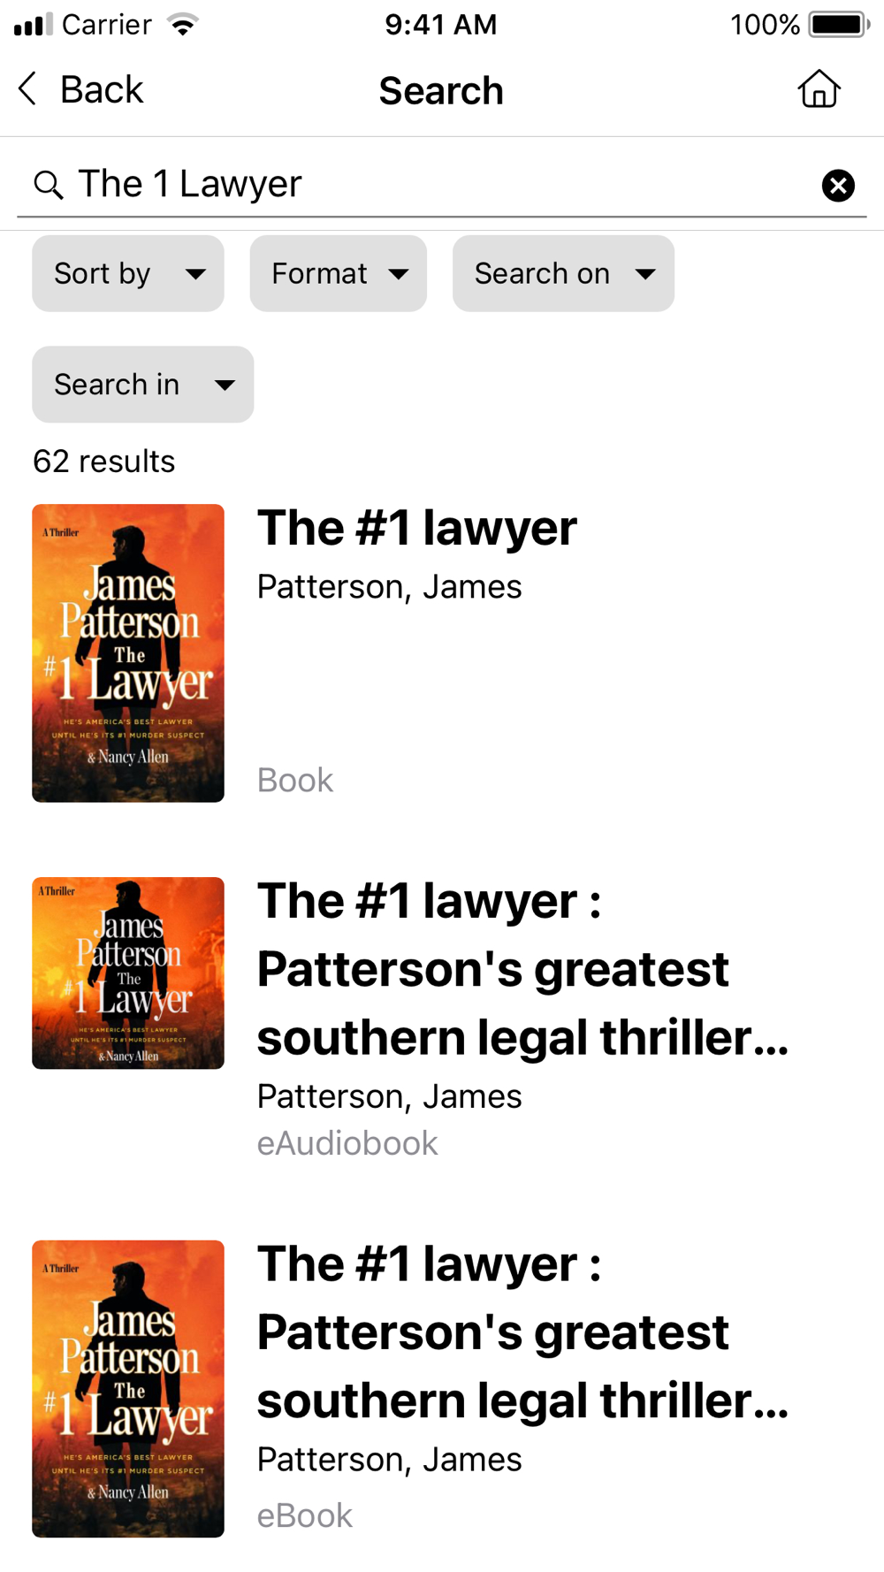Screen dimensions: 884x1572
Task: Select the eBook result title
Action: click(x=522, y=1332)
